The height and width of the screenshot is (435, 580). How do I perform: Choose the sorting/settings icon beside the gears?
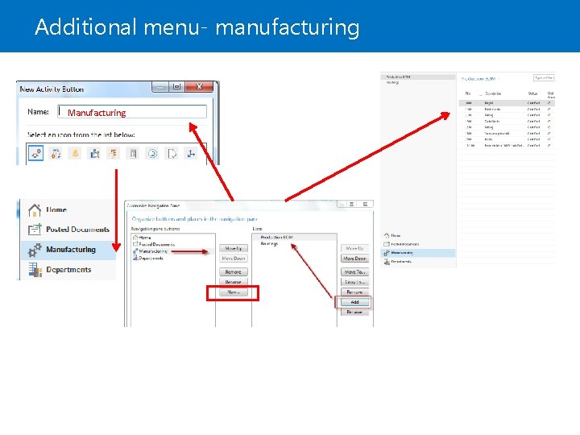coord(56,154)
